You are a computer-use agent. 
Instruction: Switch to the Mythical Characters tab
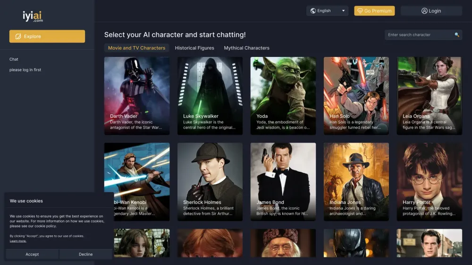coord(246,48)
